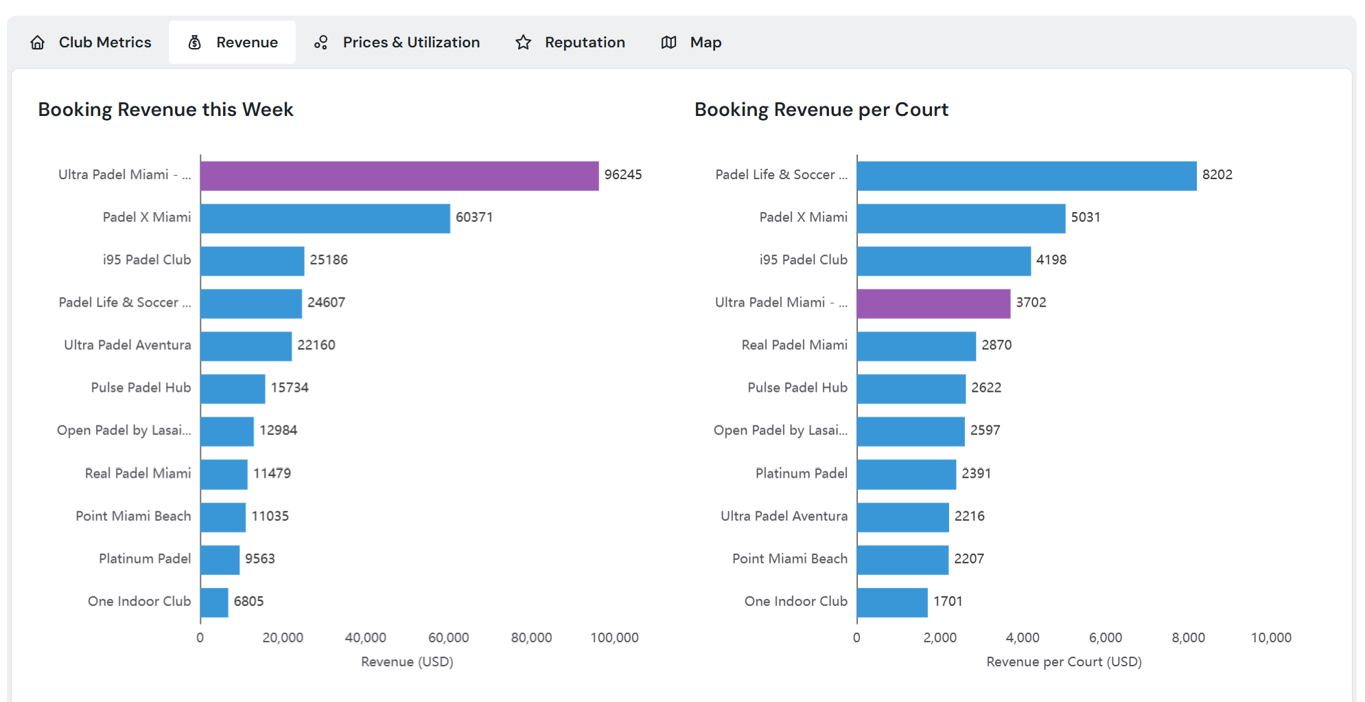Click the Pulse Padel Hub label in right chart
Viewport: 1365px width, 702px height.
coord(796,387)
